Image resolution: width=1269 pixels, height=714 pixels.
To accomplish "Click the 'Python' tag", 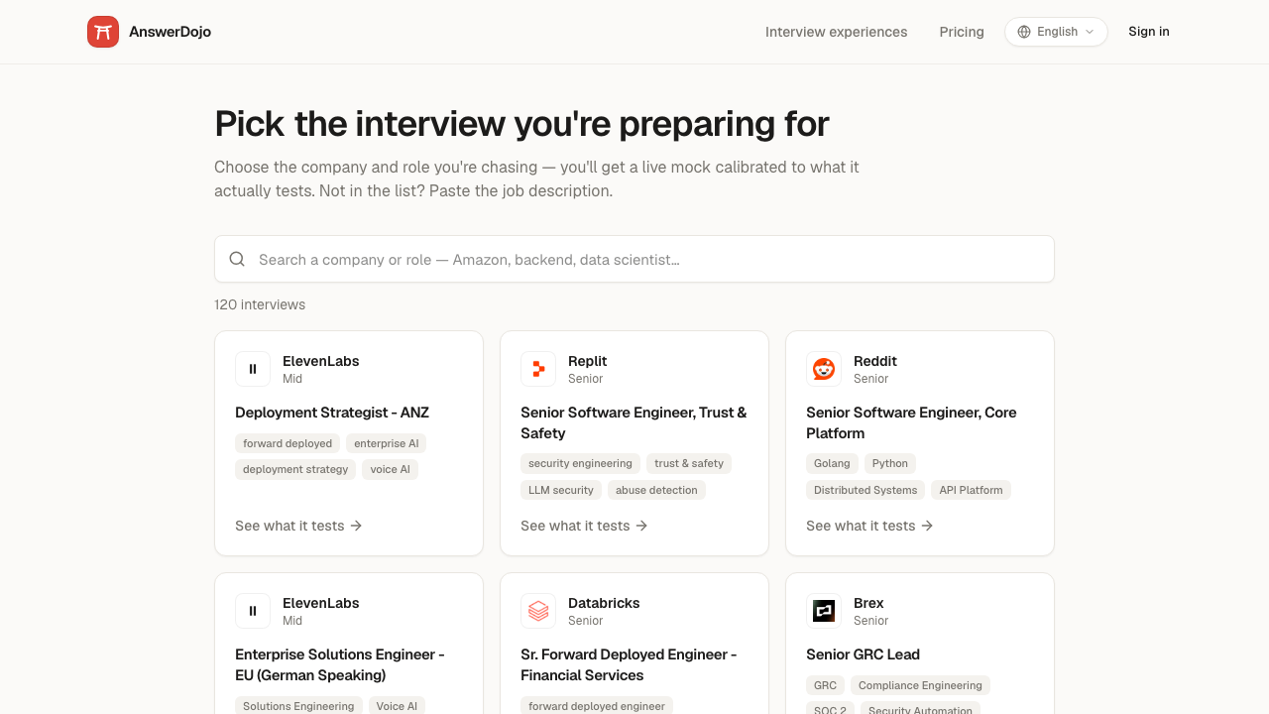I will [x=890, y=463].
